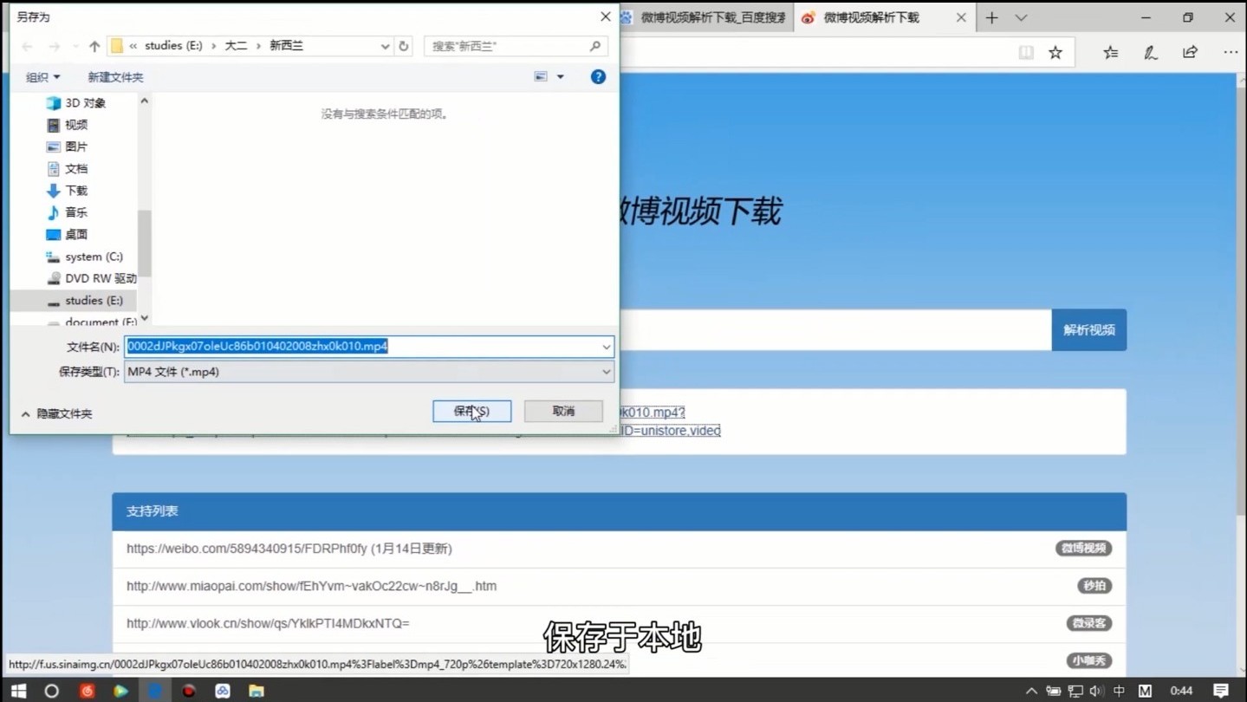Screen dimensions: 1247x702
Task: Open Baidu Netdisk from the taskbar
Action: point(222,690)
